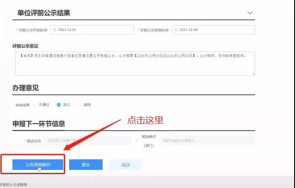
Task: Select the 不通过 radio option
Action: [35, 105]
